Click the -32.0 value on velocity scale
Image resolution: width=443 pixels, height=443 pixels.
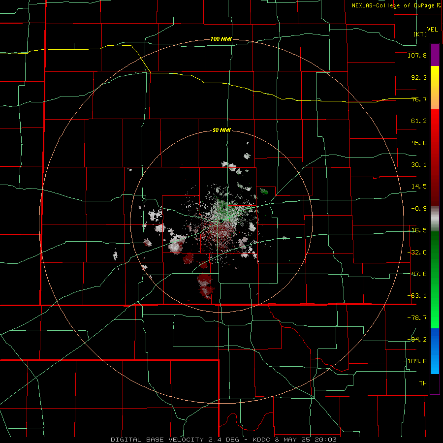coord(417,253)
